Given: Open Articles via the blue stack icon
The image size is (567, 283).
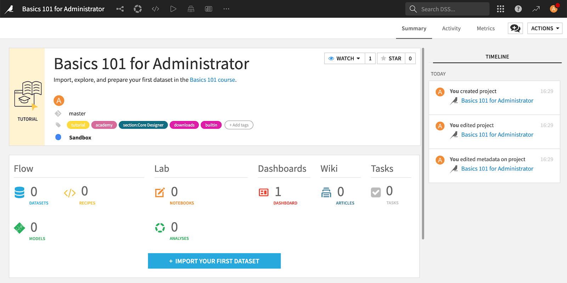Looking at the screenshot, I should point(326,192).
